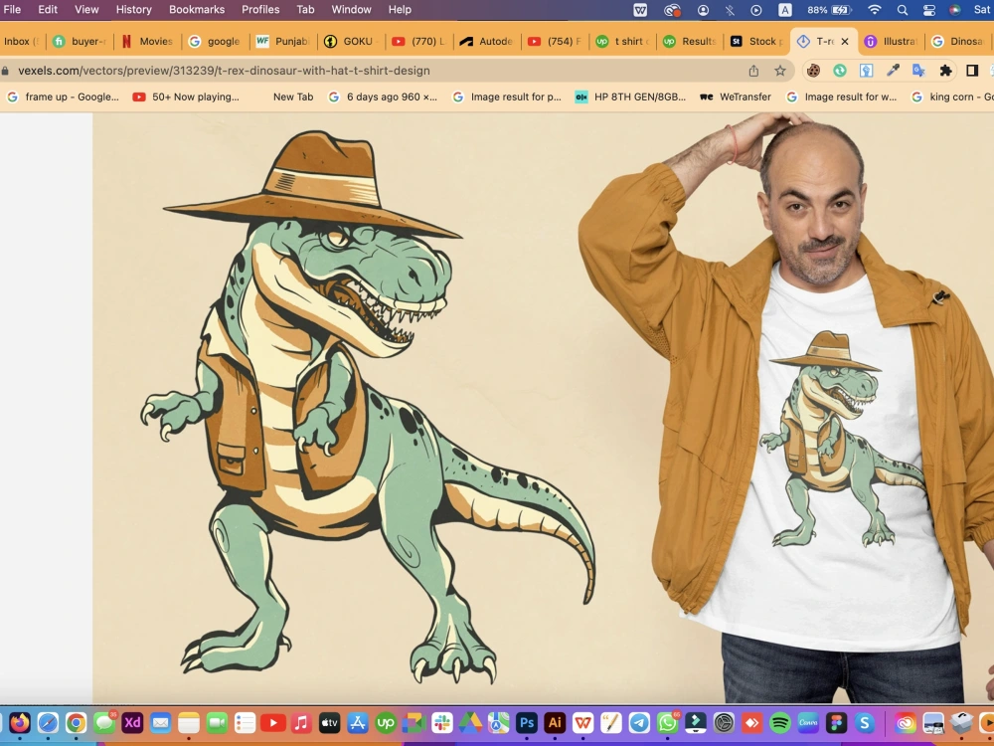
Task: Open Spotify in the Dock
Action: point(780,722)
